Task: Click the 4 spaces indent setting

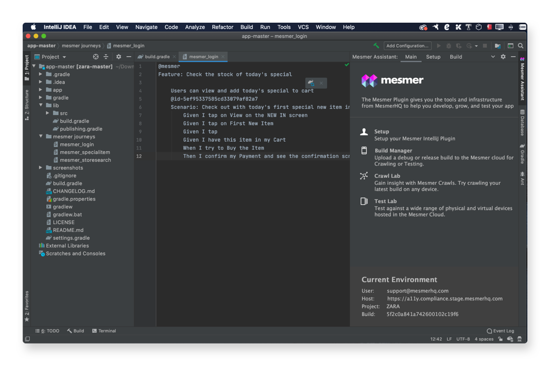Action: coord(484,339)
